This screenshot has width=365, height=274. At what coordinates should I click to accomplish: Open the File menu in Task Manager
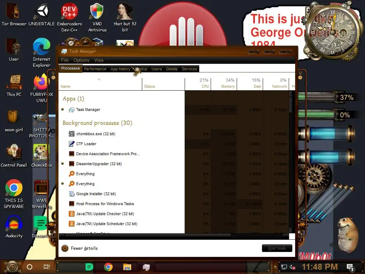coord(65,60)
